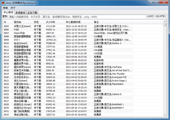Click the story app icon in title bar
Screen dimensions: 170x120
tap(3, 3)
